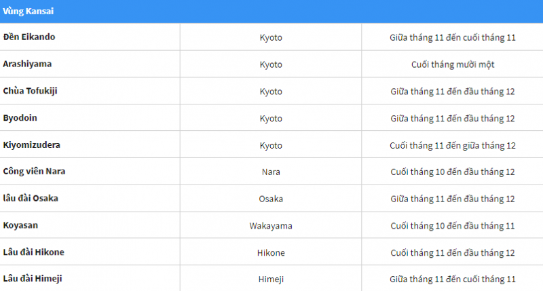
Task: Click the Himeji city cell
Action: (271, 279)
